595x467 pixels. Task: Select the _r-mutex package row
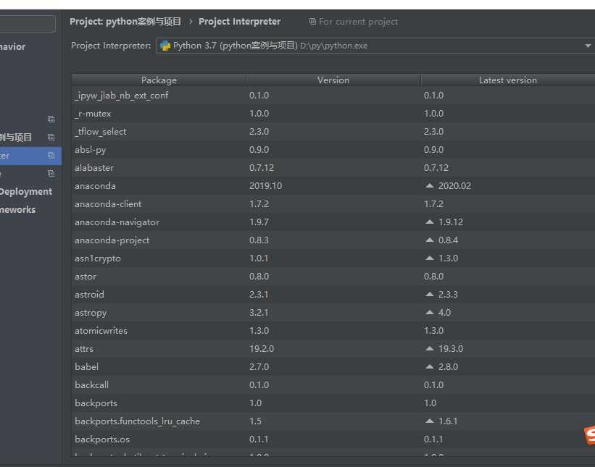click(x=333, y=114)
